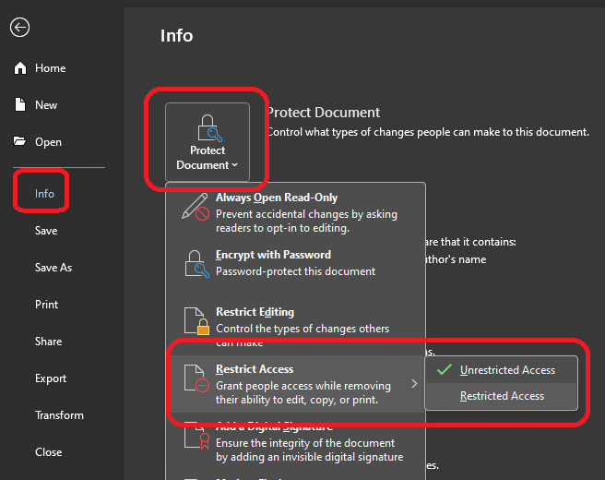Screen dimensions: 605x480
Task: Open the Info tab in sidebar
Action: tap(45, 194)
